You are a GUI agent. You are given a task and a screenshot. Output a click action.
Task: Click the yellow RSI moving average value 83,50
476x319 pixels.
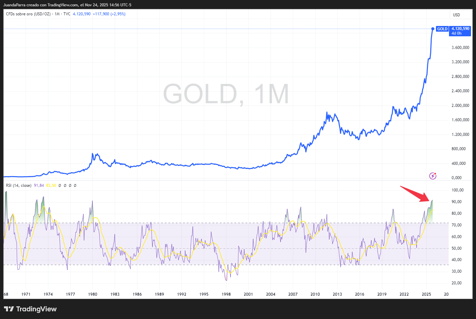pyautogui.click(x=51, y=185)
